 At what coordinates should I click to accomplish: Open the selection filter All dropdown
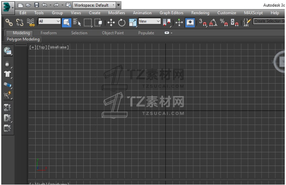coord(49,21)
